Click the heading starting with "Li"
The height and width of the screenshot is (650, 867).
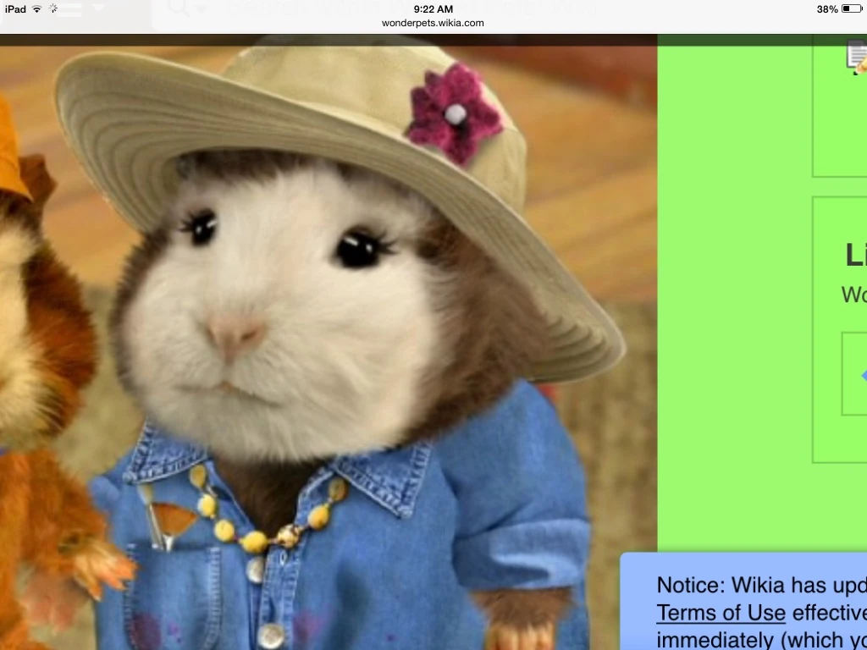click(854, 255)
